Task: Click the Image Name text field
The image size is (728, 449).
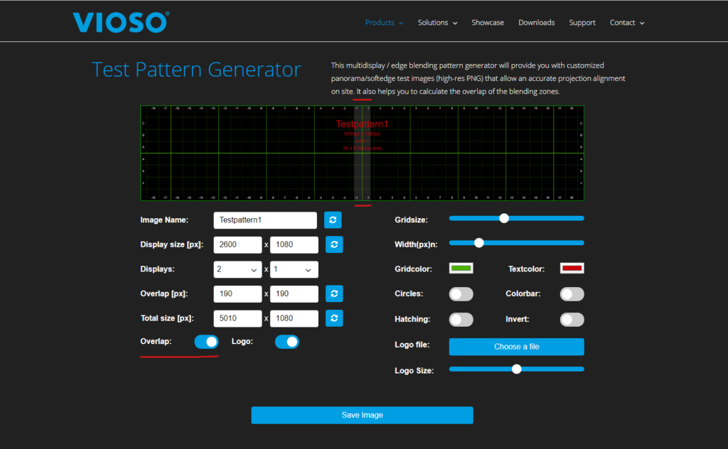Action: [264, 220]
